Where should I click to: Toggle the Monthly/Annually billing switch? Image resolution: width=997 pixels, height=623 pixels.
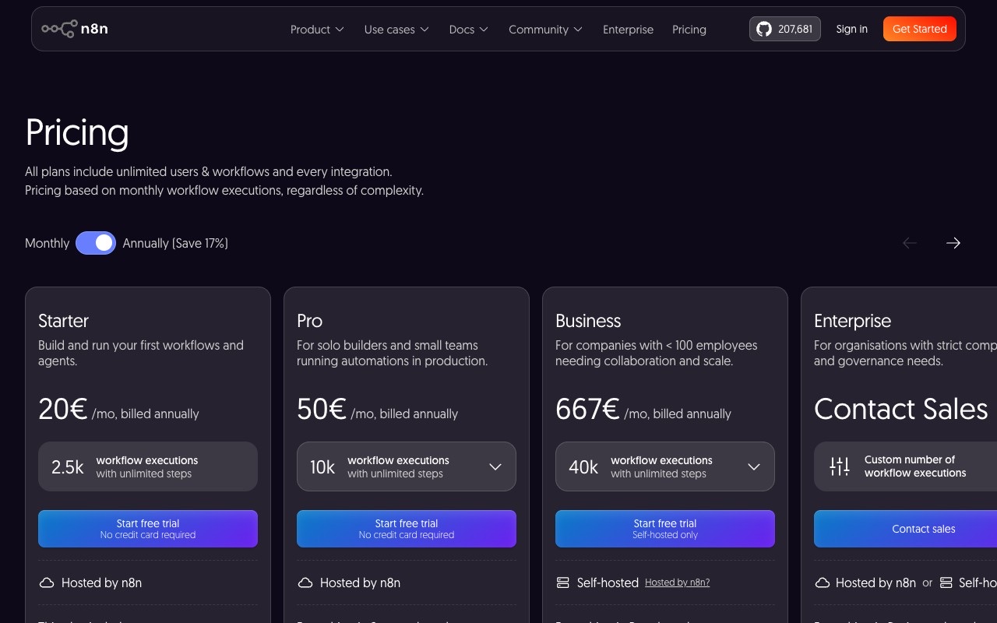tap(96, 243)
